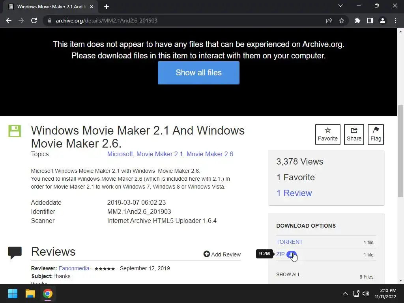Show hidden tray icons chevron
This screenshot has height=303, width=404.
point(345,294)
